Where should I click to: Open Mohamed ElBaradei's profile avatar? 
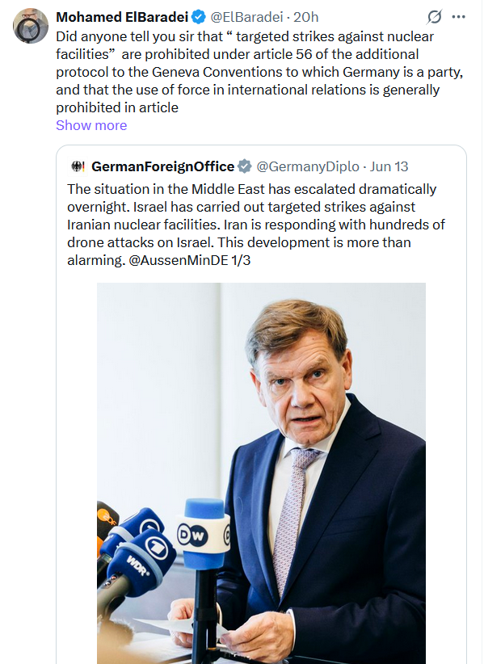[31, 26]
